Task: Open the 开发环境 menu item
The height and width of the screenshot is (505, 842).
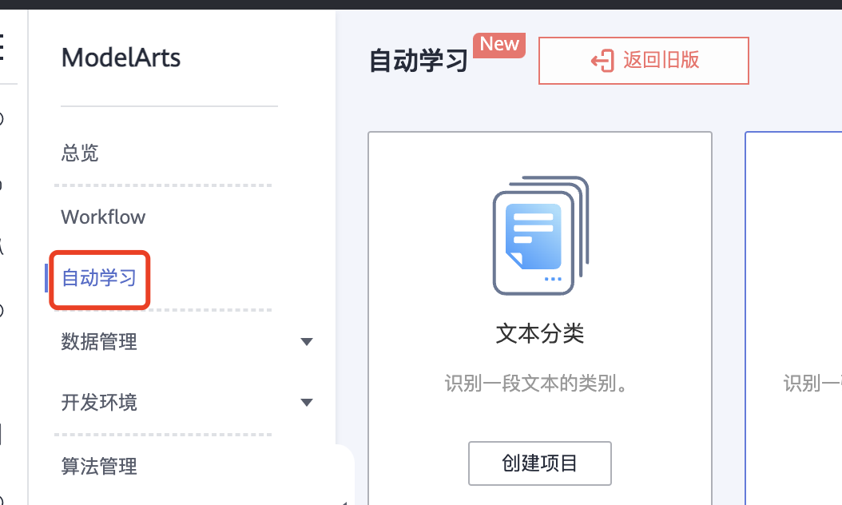Action: [x=99, y=403]
